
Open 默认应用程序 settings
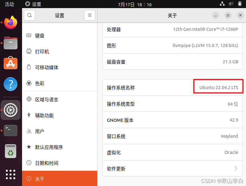point(60,147)
